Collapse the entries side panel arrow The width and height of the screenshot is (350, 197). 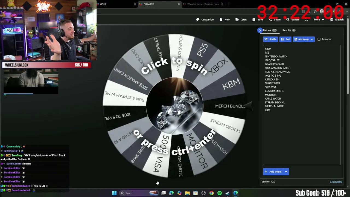tap(260, 30)
